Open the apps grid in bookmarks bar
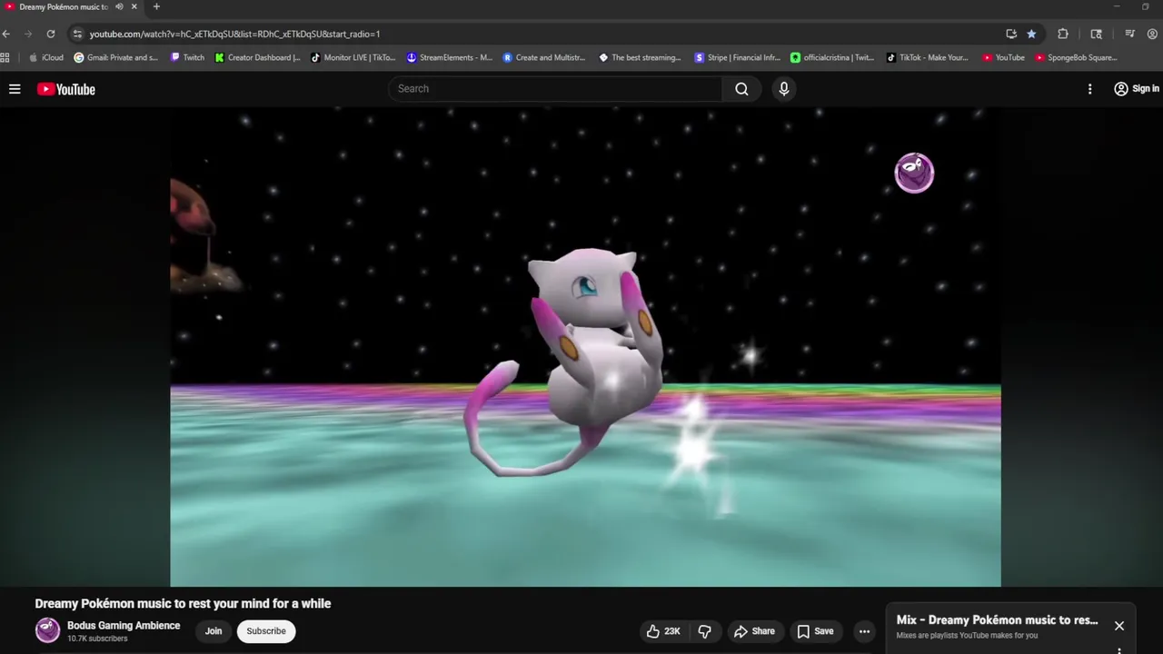 (5, 57)
